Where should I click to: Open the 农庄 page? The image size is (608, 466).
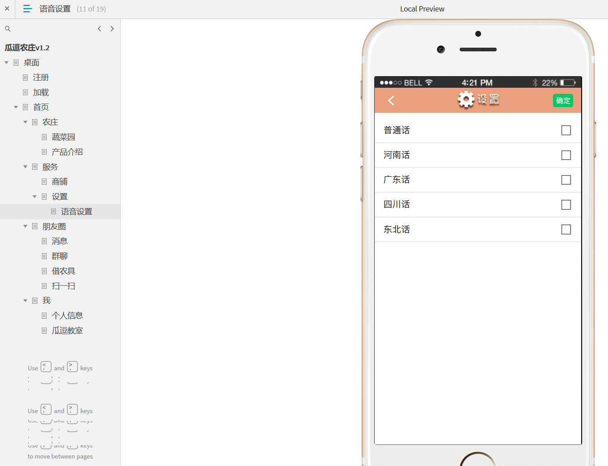[50, 122]
